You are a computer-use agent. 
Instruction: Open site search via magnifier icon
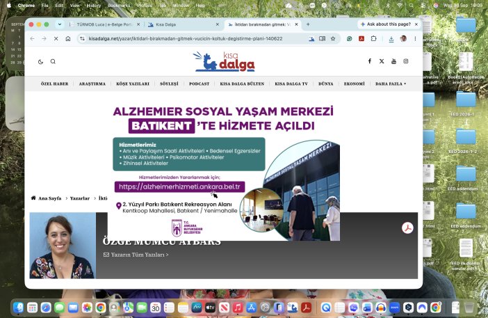[53, 62]
